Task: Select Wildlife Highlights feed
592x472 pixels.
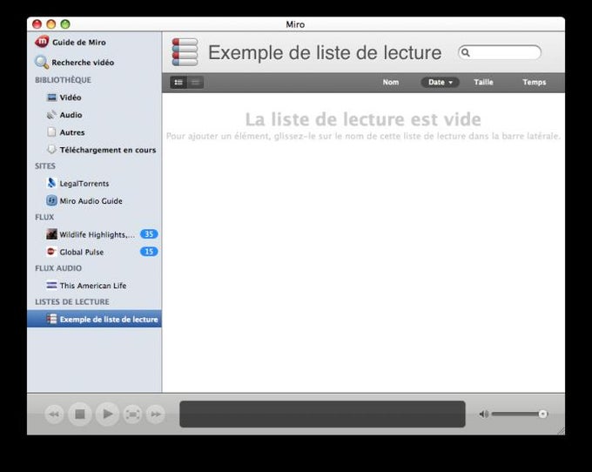Action: coord(94,234)
